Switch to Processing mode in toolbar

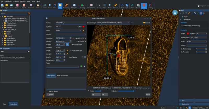click(x=66, y=6)
